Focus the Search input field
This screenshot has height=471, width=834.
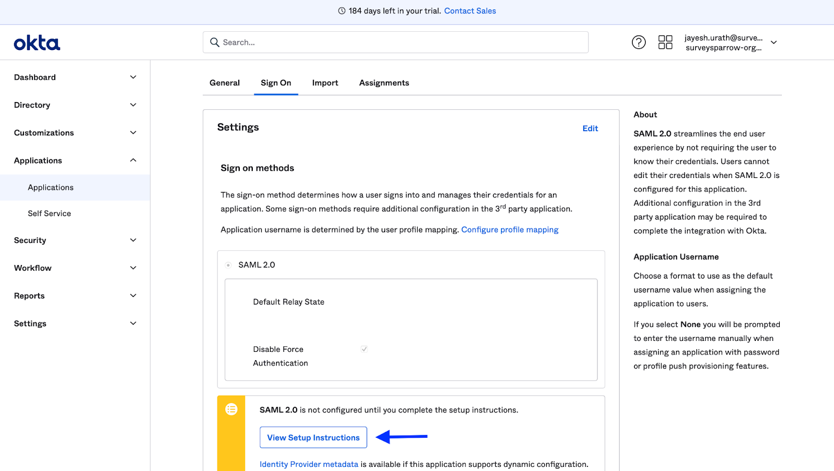tap(396, 42)
